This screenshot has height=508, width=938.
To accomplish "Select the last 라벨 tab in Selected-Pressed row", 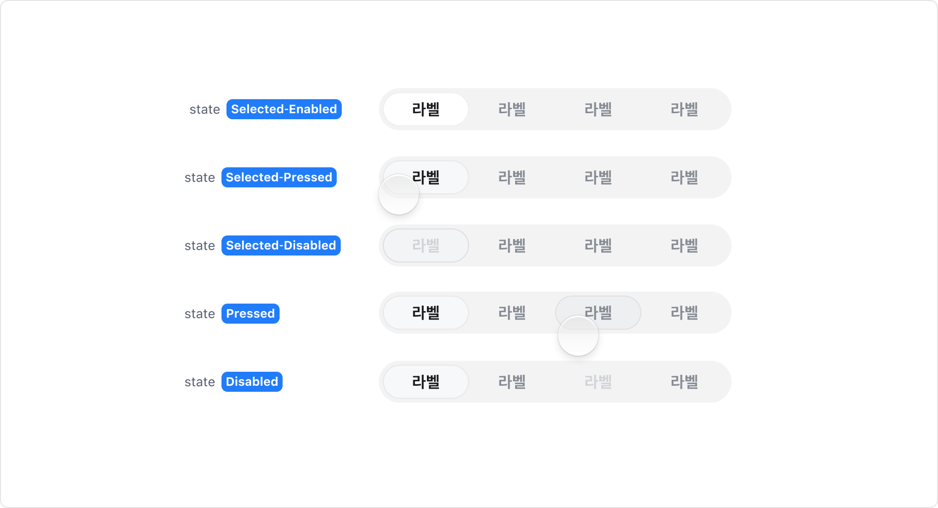I will [684, 177].
